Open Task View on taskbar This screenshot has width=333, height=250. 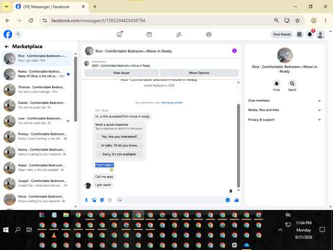coord(29,230)
